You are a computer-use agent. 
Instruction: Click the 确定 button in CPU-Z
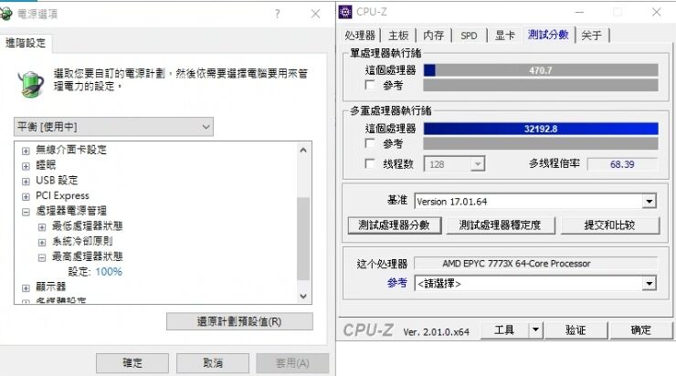tap(640, 330)
